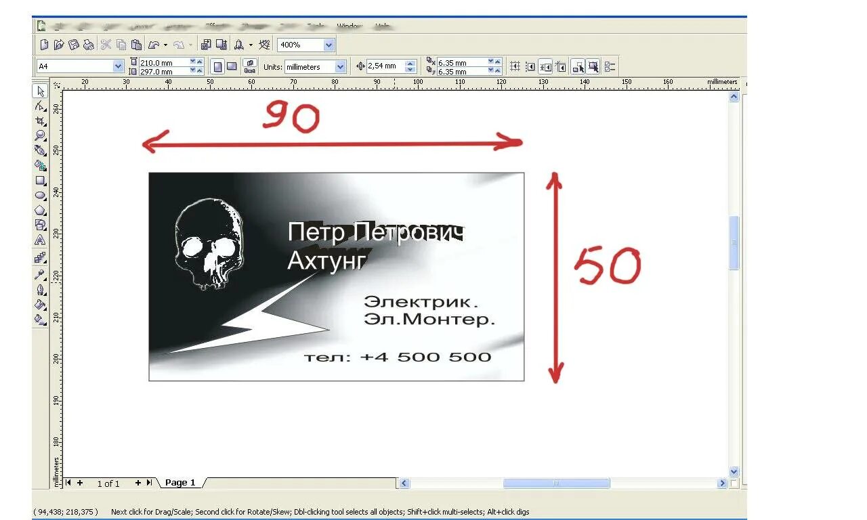Select the Interactive blend tool
This screenshot has width=867, height=520.
point(41,258)
